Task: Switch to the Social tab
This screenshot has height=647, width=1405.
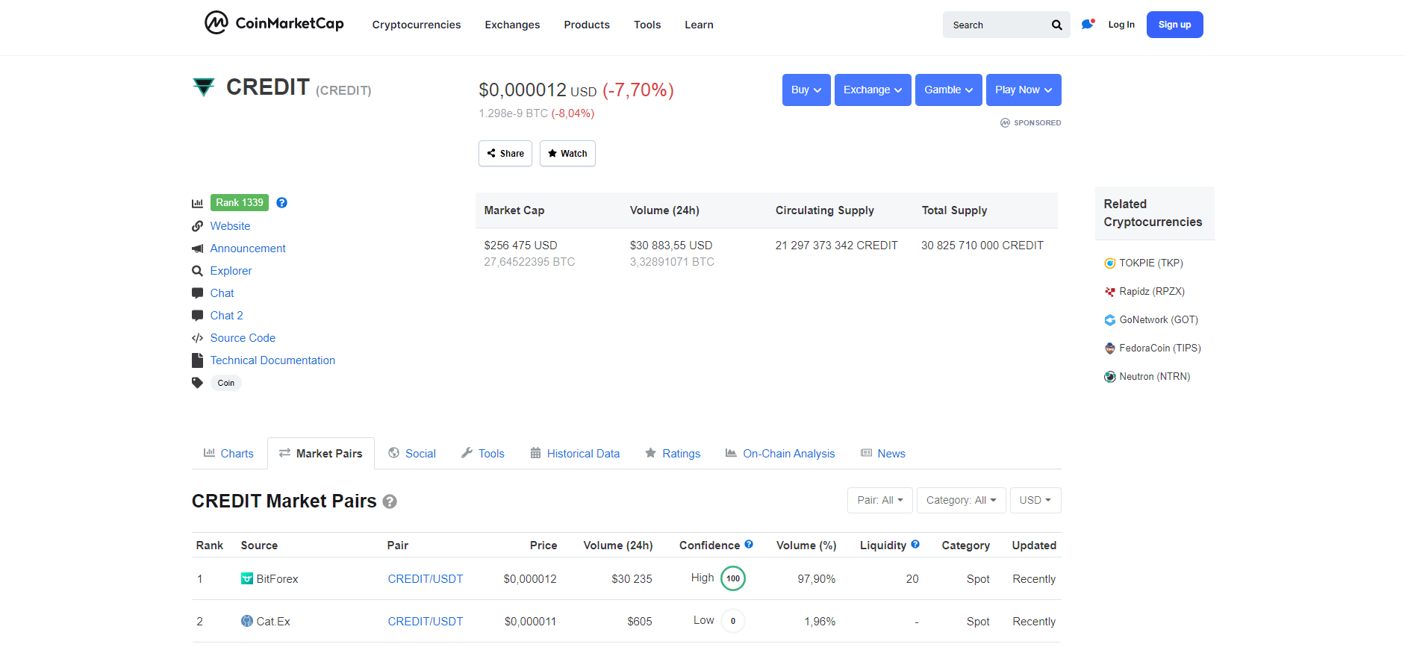Action: coord(412,454)
